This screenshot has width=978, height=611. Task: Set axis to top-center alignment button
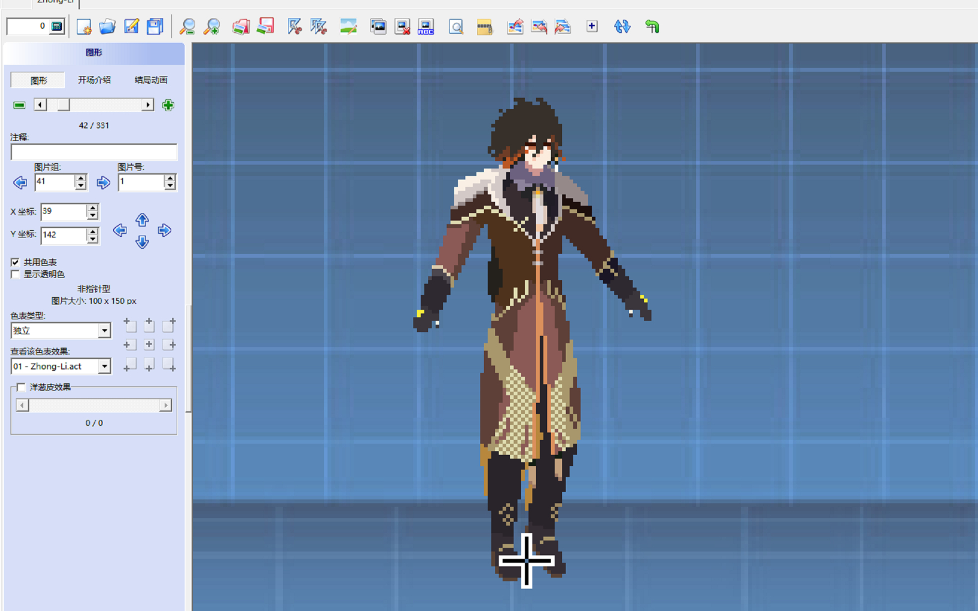149,325
